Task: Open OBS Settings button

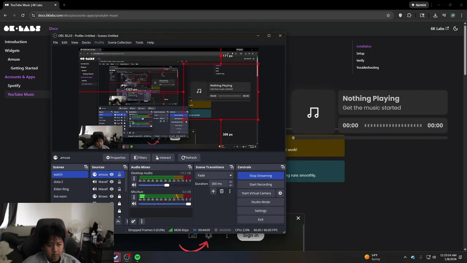Action: [260, 210]
